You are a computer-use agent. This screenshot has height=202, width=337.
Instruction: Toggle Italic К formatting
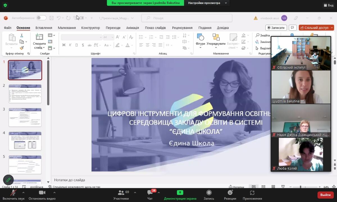click(70, 45)
